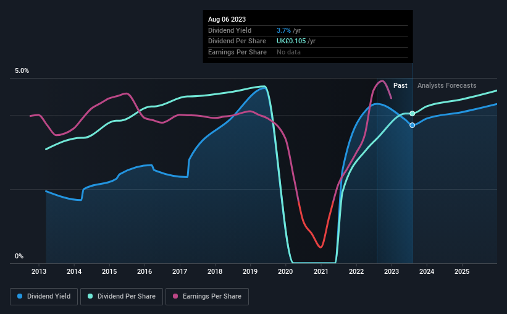Click the 2014 x-axis label
The width and height of the screenshot is (507, 314).
(x=74, y=271)
